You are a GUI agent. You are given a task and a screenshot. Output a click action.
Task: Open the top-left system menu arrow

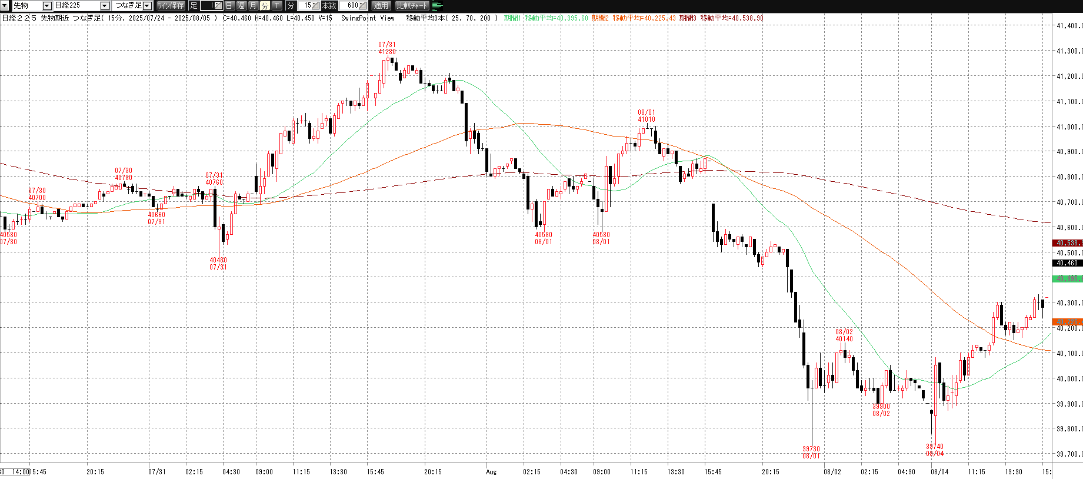click(x=5, y=5)
